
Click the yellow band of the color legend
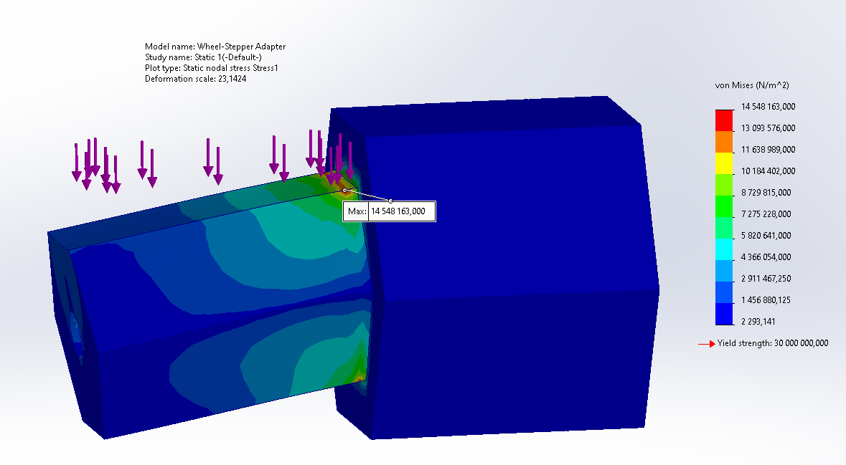[x=724, y=164]
